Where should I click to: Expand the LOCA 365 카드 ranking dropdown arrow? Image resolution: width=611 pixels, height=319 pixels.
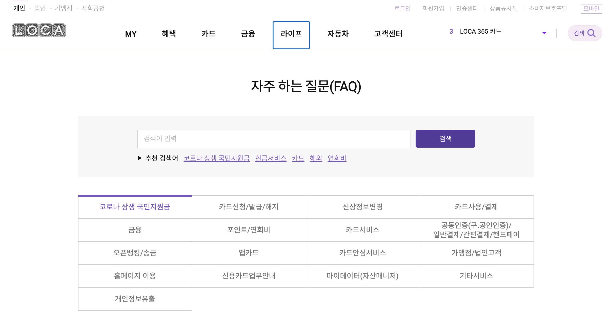pyautogui.click(x=544, y=33)
